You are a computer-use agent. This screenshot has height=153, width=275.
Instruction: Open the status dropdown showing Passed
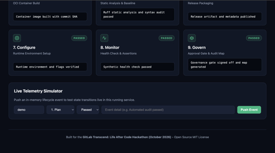[x=88, y=110]
